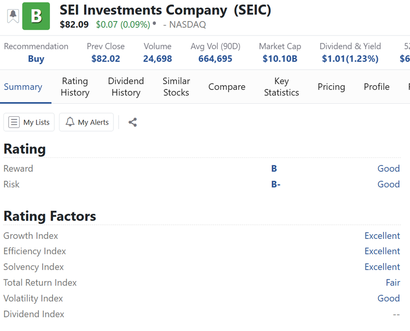Click Good next to Volatility Index
This screenshot has width=410, height=331.
pos(388,299)
